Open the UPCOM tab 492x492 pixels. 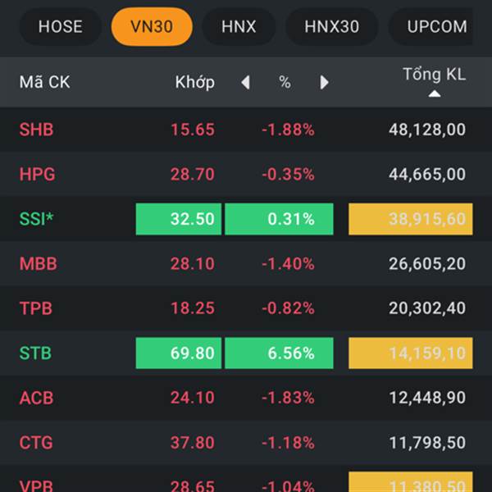438,26
